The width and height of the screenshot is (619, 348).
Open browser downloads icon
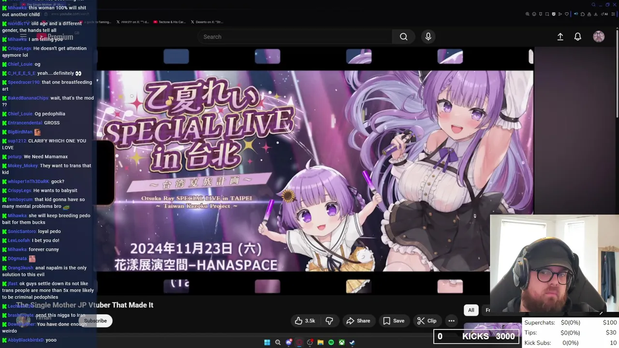pyautogui.click(x=595, y=14)
